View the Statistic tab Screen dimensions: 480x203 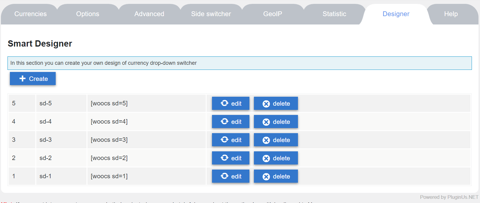(x=334, y=14)
